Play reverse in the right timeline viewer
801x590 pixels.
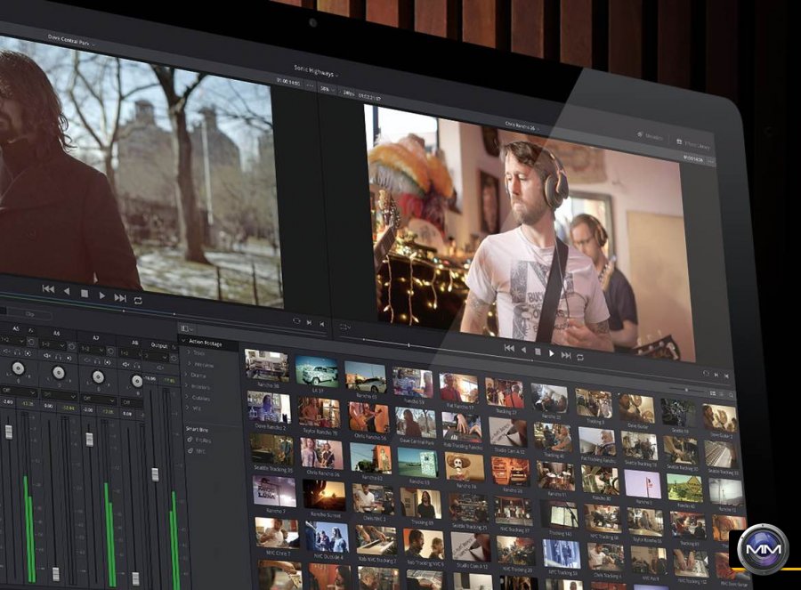(523, 350)
